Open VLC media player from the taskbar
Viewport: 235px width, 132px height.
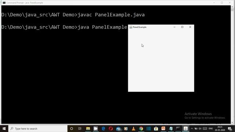[133, 129]
